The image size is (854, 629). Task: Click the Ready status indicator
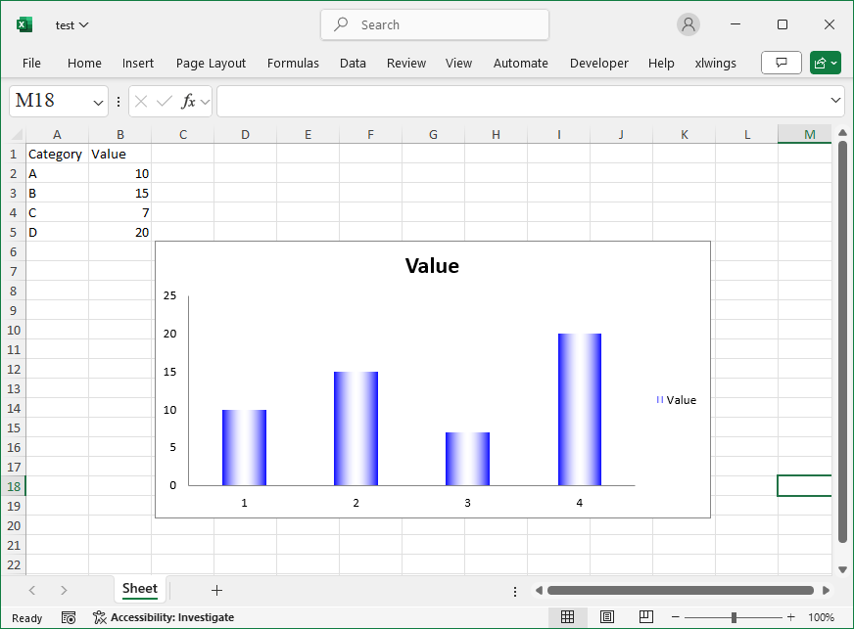click(x=26, y=617)
